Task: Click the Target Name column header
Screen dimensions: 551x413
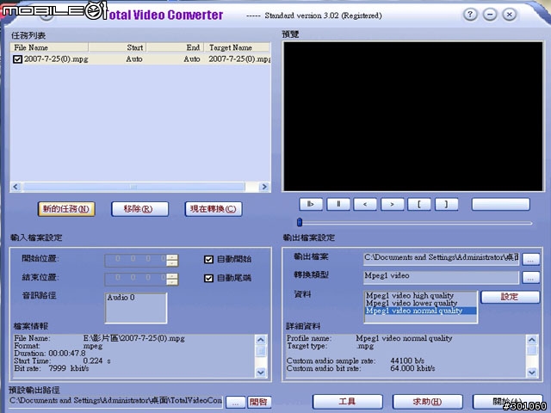Action: coord(238,47)
